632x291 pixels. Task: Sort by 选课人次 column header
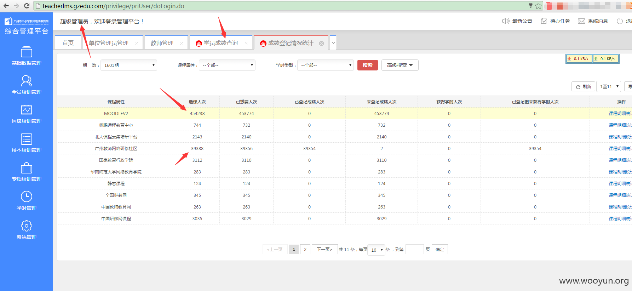(197, 102)
